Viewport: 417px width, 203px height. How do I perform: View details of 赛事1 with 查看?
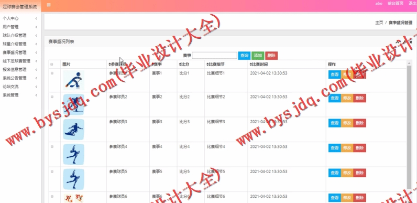(335, 74)
